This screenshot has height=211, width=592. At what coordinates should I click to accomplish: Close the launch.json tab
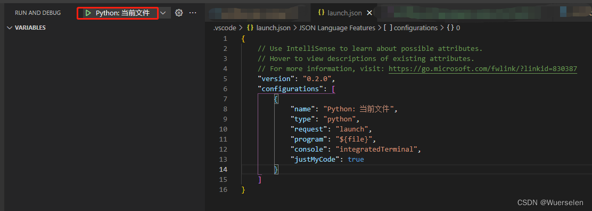(x=369, y=13)
